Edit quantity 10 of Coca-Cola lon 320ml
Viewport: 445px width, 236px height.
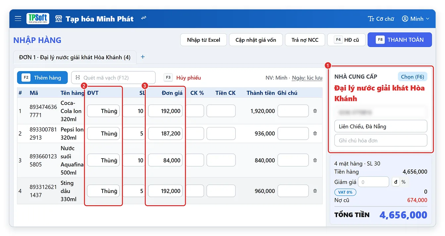point(135,111)
